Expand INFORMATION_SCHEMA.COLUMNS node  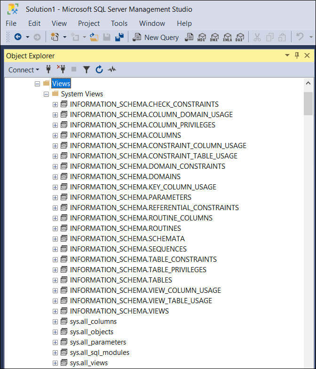[x=55, y=135]
